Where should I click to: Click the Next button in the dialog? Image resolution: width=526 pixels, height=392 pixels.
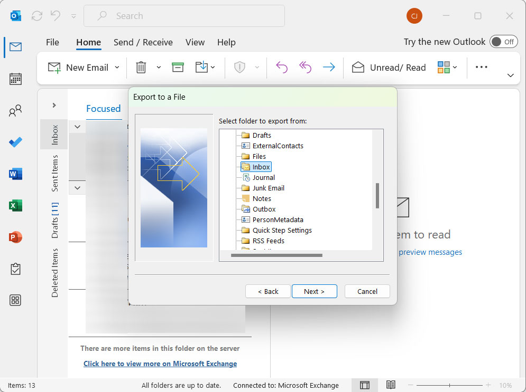(x=314, y=291)
